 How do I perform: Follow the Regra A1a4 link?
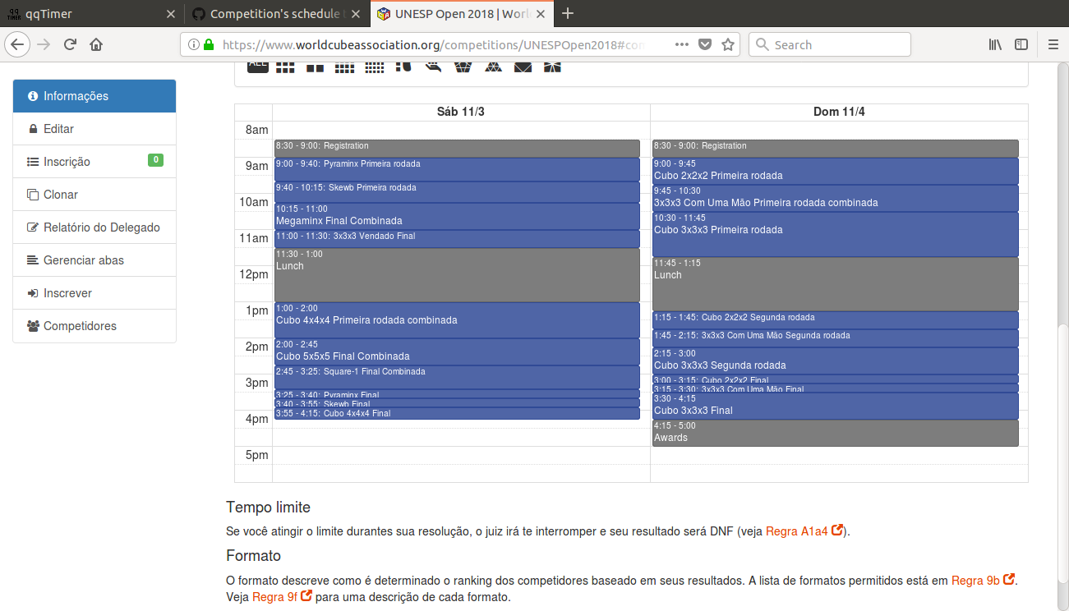tap(804, 531)
